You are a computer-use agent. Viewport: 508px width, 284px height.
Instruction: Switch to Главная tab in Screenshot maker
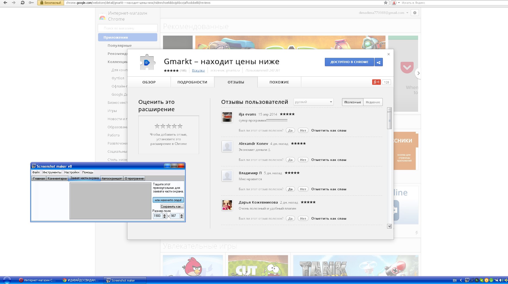(39, 179)
